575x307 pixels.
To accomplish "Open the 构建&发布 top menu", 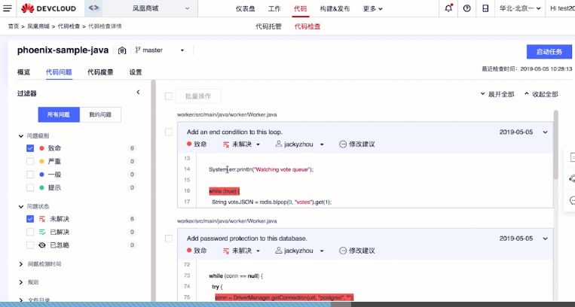I will click(x=335, y=9).
